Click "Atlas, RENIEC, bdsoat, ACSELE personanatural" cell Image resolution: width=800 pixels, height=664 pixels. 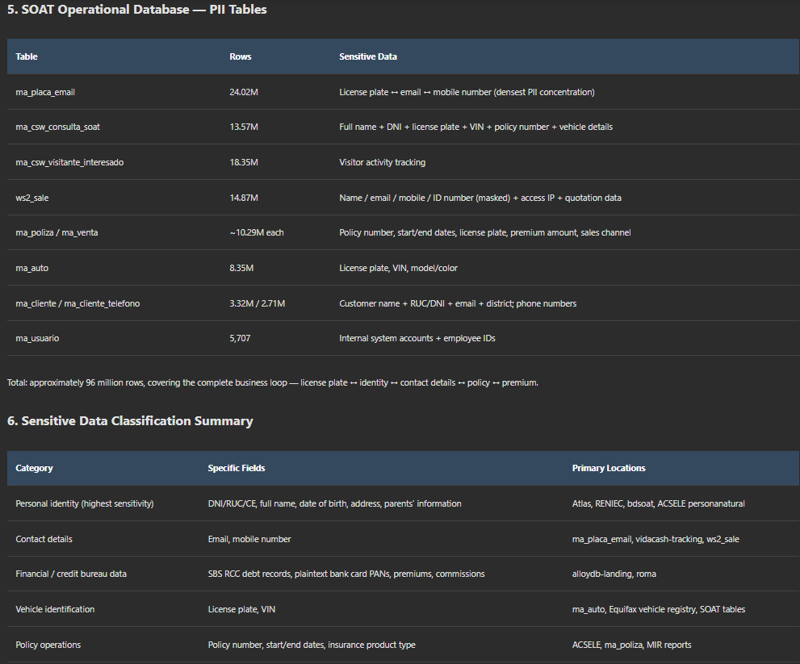click(x=659, y=503)
